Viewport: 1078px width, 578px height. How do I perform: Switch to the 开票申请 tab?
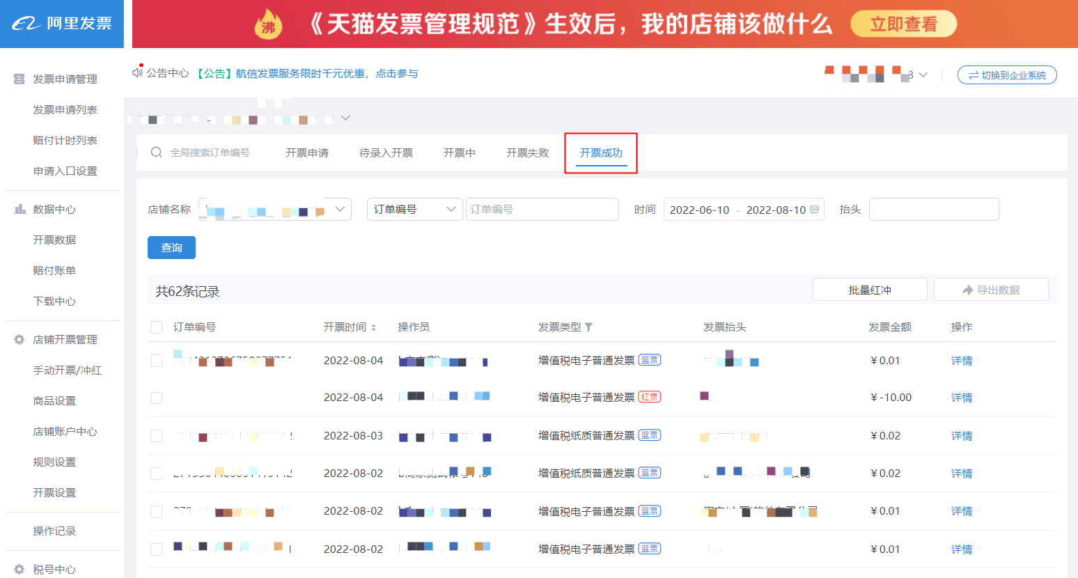(307, 153)
